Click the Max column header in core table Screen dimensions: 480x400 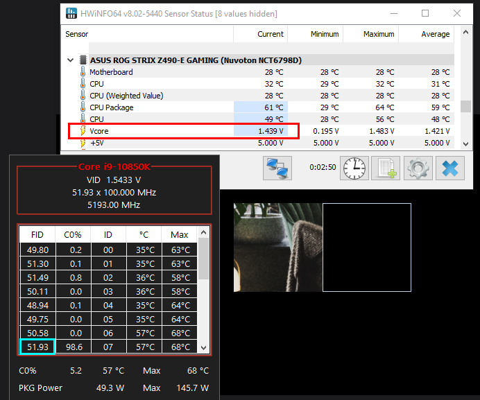(180, 235)
